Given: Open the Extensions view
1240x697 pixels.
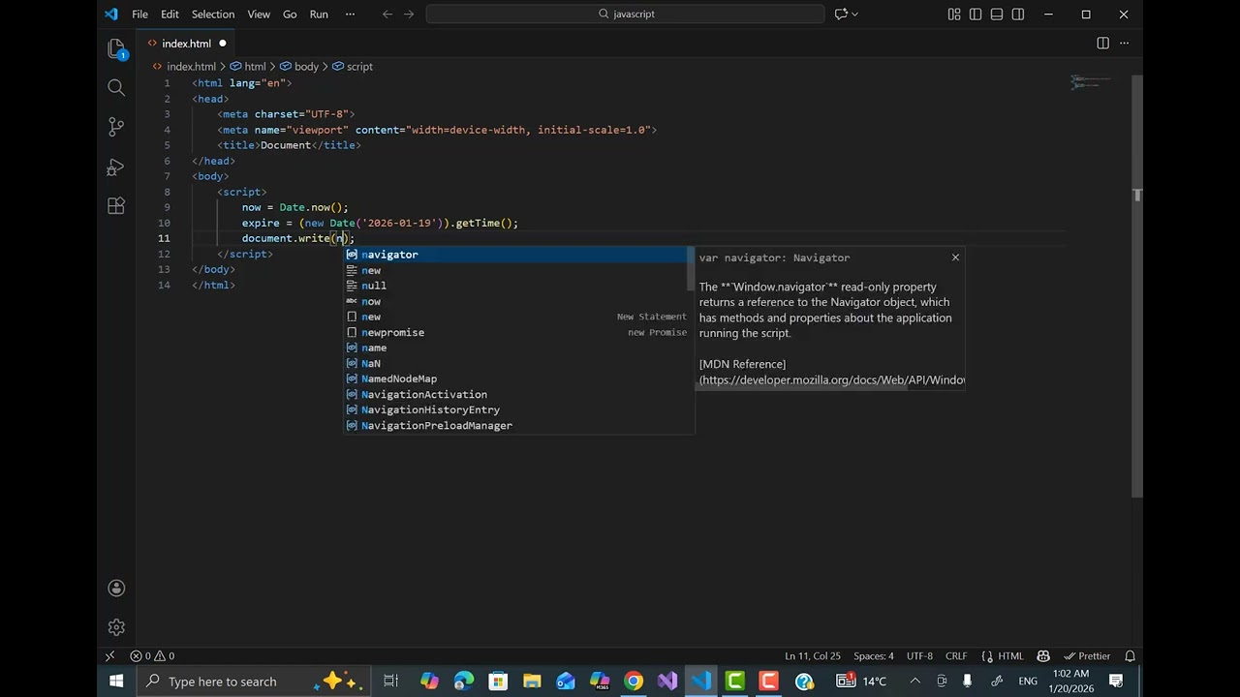Looking at the screenshot, I should pos(116,206).
